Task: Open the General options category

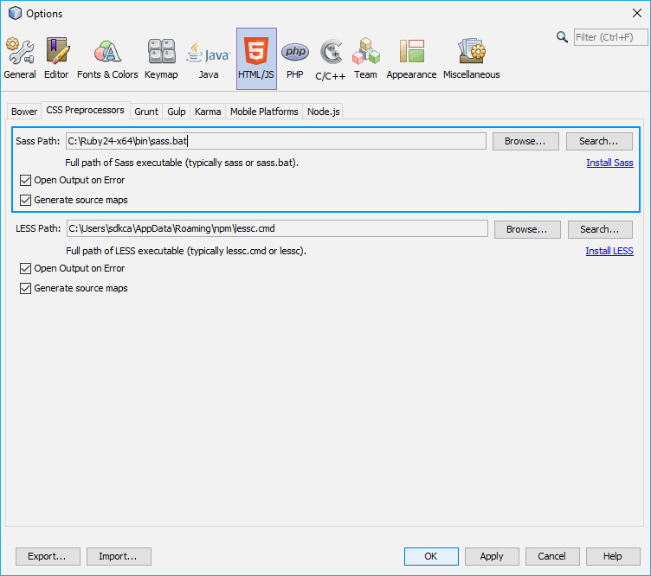Action: tap(20, 59)
